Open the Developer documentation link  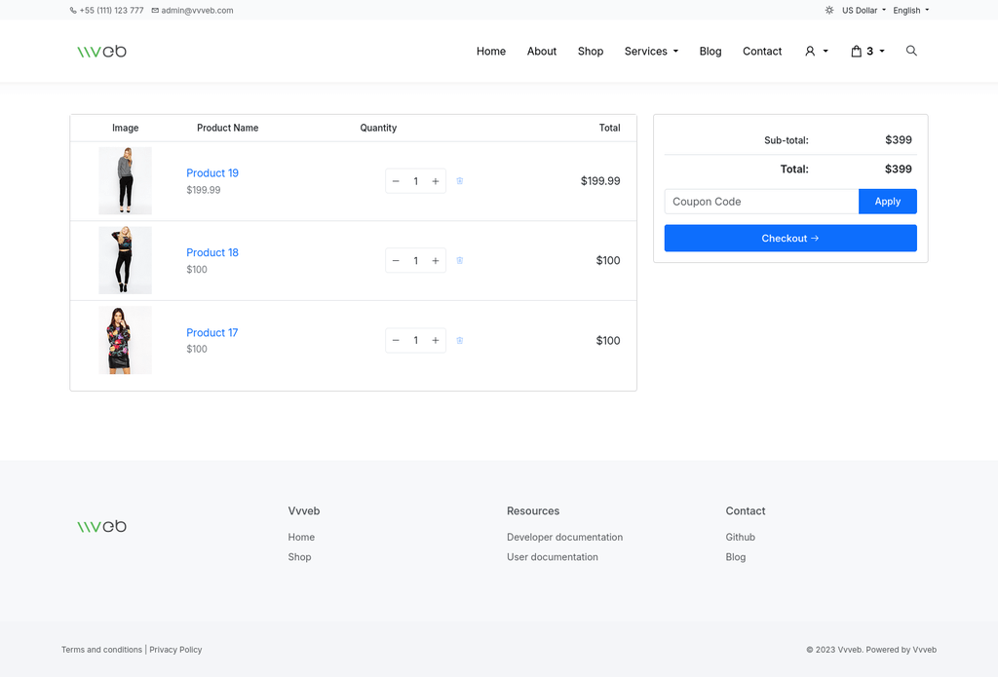point(564,537)
